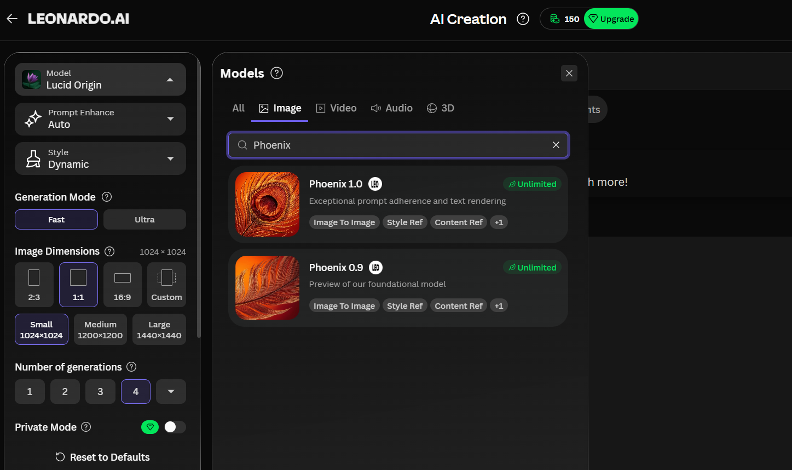Click the Unlimited badge on Phoenix 1.0
This screenshot has height=470, width=792.
pos(532,184)
